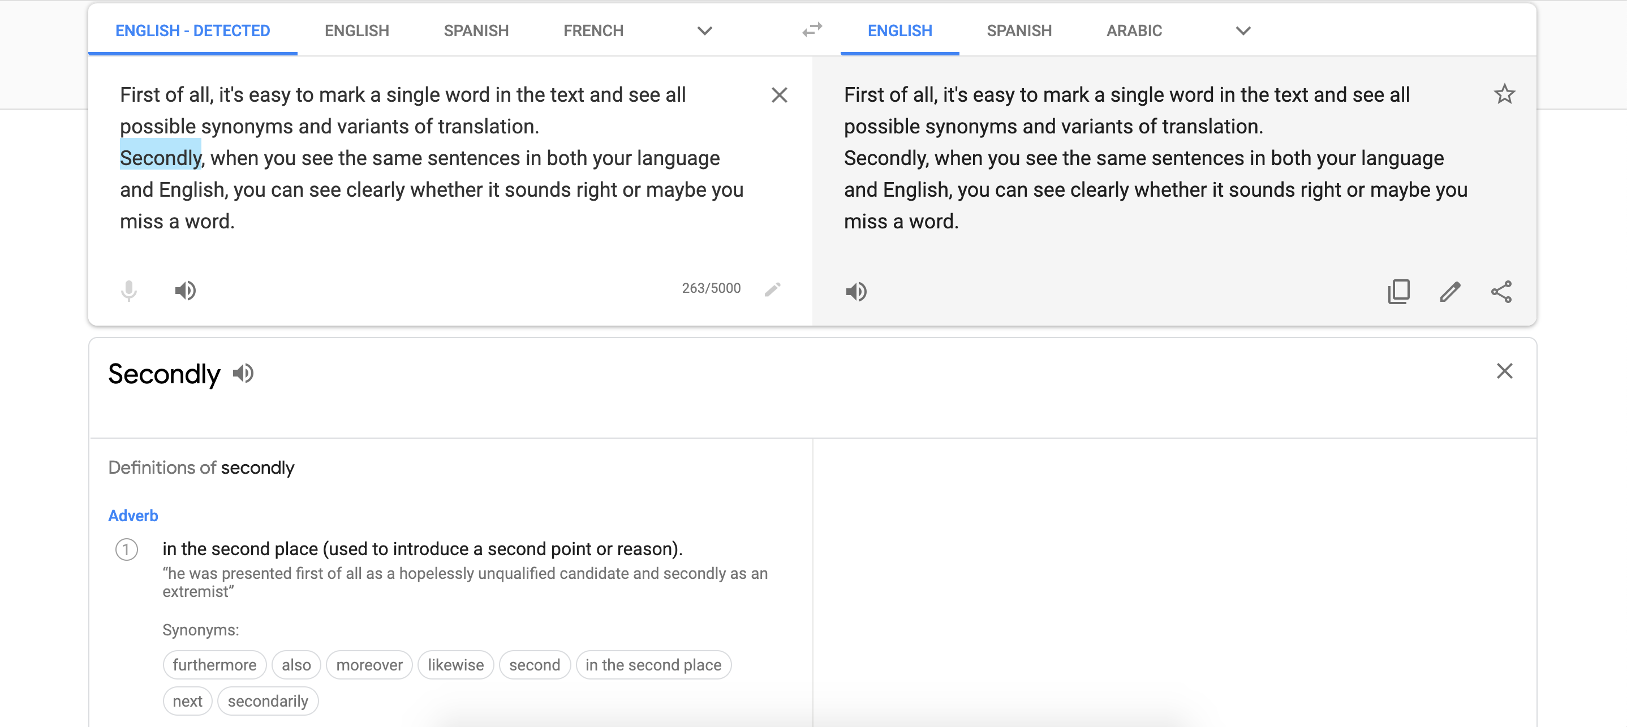Select Spanish as source language
1627x727 pixels.
(x=476, y=31)
